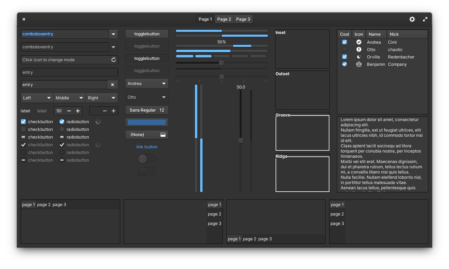Screen dimensions: 449x269
Task: Open the Left dropdown
Action: (x=37, y=98)
